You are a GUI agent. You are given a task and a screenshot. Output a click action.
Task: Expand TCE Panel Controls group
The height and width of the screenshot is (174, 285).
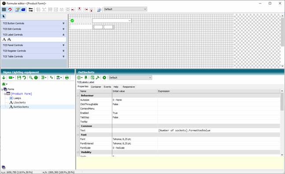click(63, 45)
